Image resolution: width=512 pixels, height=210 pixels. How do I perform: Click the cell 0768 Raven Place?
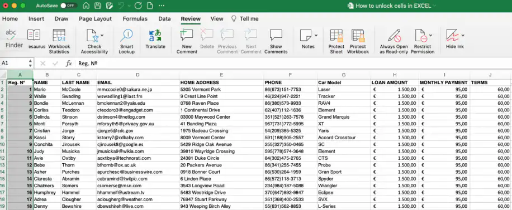[x=221, y=103]
